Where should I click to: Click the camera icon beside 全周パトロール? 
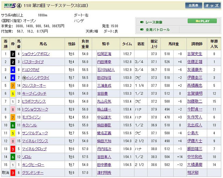click(x=142, y=30)
